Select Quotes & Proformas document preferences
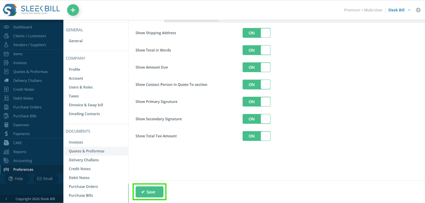 coord(87,151)
